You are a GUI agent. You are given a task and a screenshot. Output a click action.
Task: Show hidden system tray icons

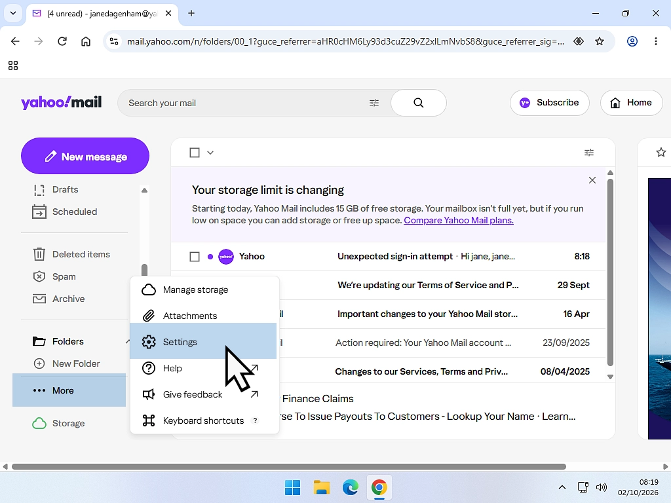pyautogui.click(x=562, y=487)
